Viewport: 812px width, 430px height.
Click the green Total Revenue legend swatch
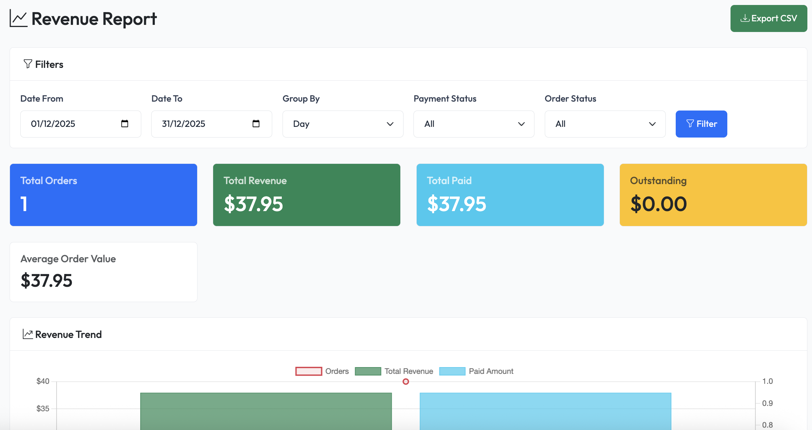pos(368,371)
